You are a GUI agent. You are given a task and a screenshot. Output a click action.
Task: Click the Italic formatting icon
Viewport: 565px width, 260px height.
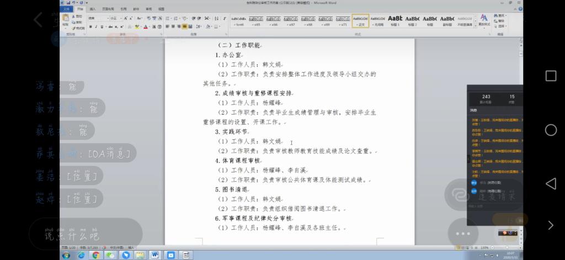(x=96, y=26)
